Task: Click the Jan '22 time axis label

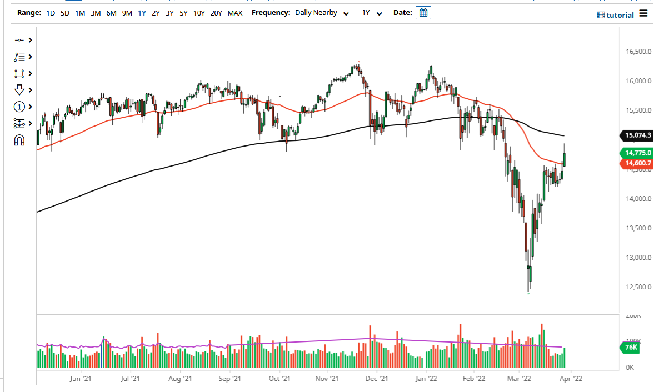Action: tap(426, 378)
